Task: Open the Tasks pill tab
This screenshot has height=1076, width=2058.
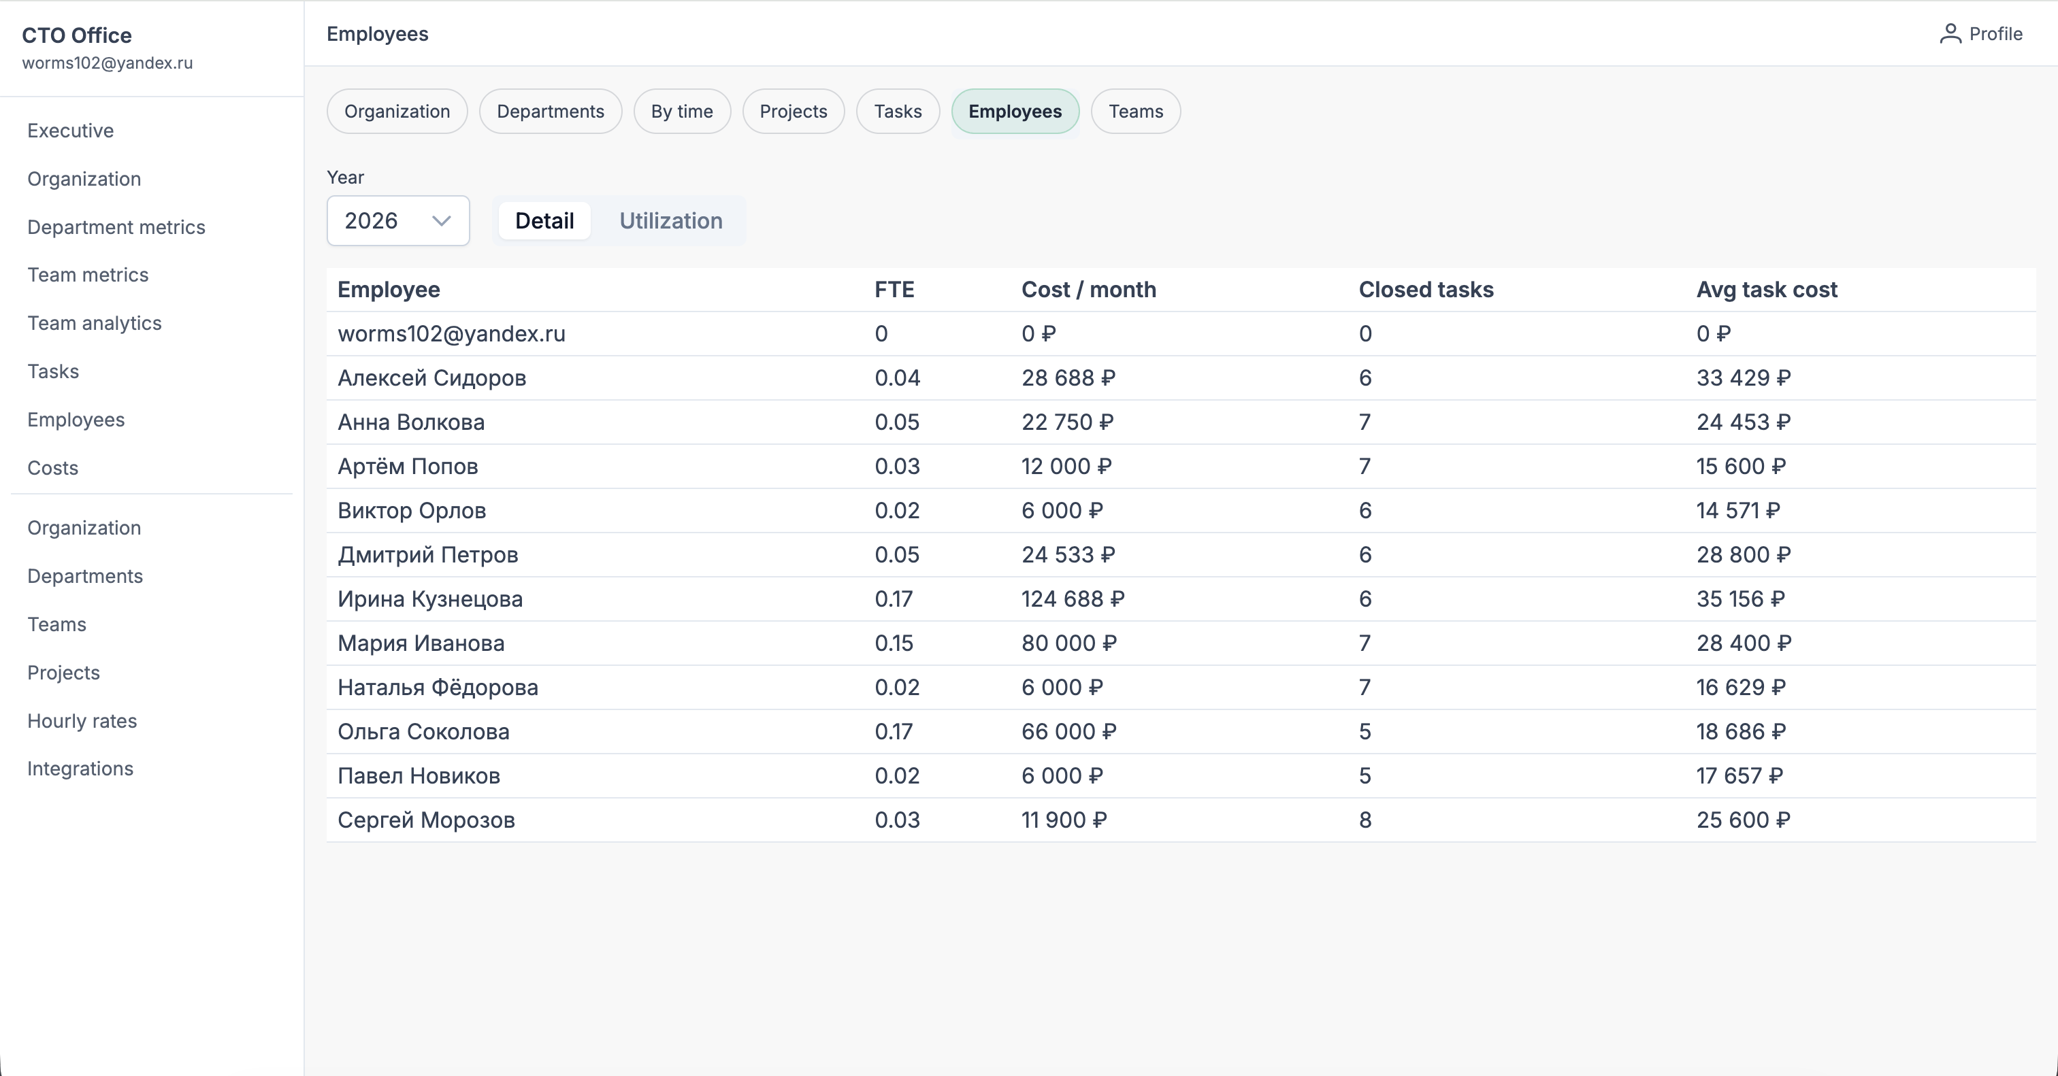Action: coord(897,112)
